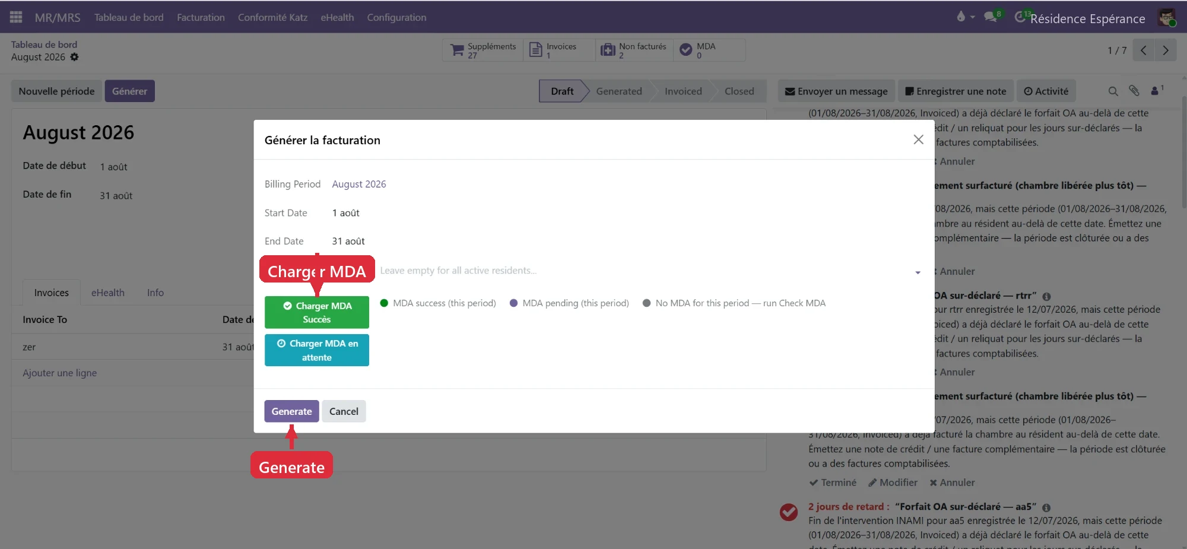Click the info icon beside "Forfait OA sur-déclaré — aa5"

click(x=1046, y=507)
